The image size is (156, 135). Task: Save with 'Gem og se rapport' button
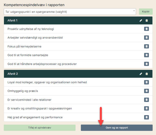click(x=117, y=128)
